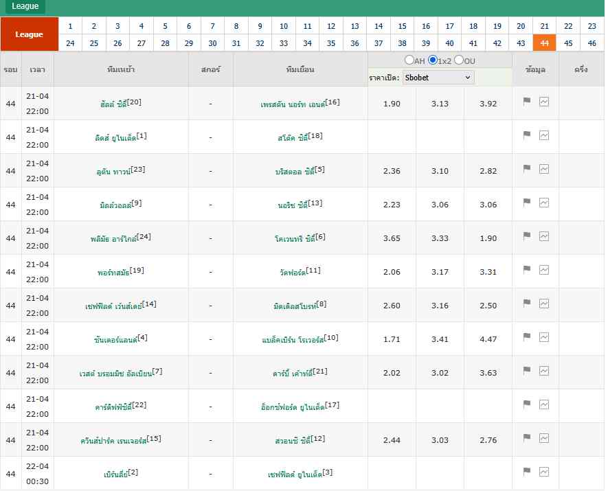Click the green League button at top
608x491 pixels.
tap(25, 6)
